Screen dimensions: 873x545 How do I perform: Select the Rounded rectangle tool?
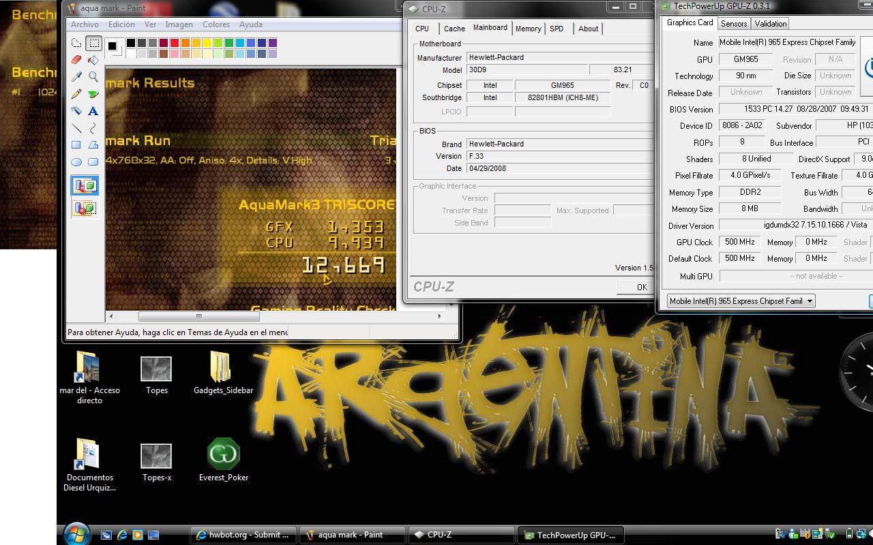tap(93, 162)
